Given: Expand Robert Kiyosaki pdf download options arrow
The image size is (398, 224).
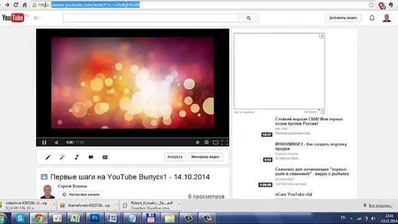Looking at the screenshot, I should pos(180,205).
